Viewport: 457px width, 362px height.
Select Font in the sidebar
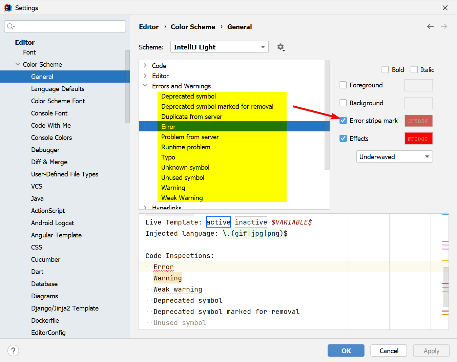(29, 52)
